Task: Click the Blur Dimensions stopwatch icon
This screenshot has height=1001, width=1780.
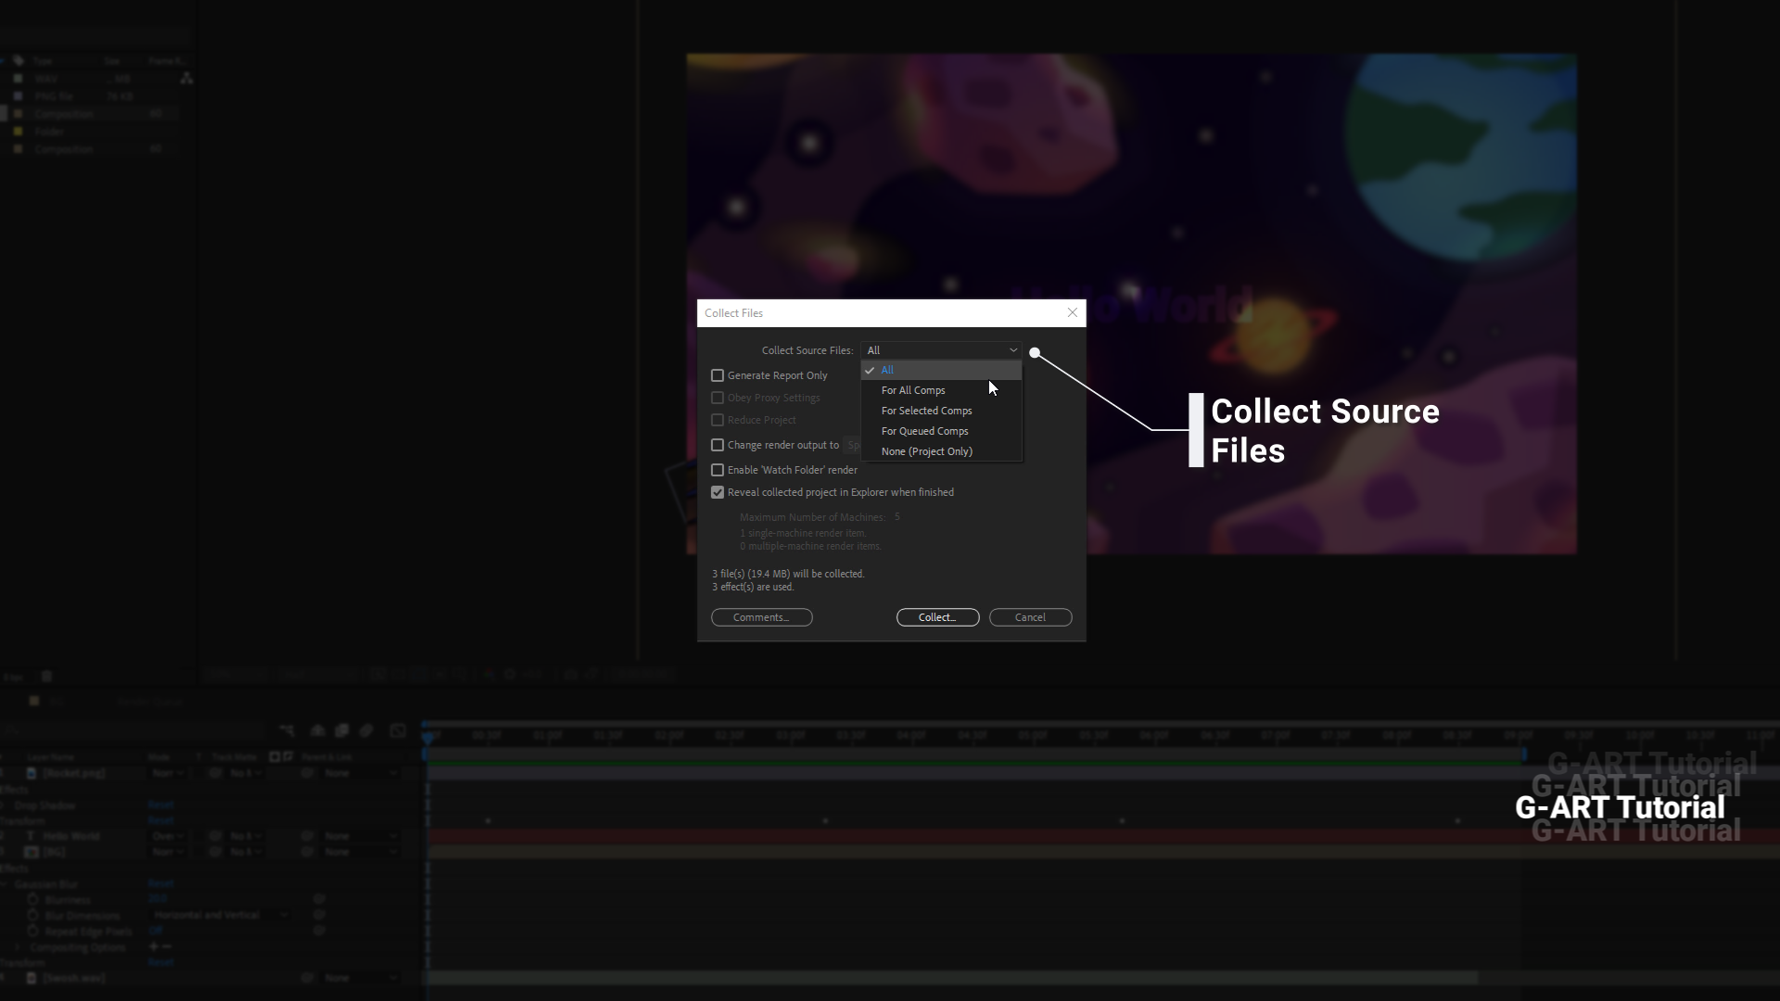Action: click(33, 915)
